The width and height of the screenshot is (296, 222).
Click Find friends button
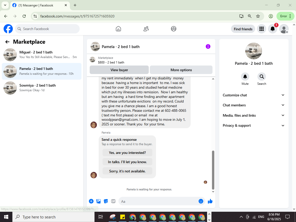(x=243, y=29)
